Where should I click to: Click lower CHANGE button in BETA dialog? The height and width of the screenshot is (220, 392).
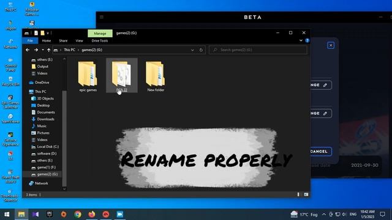(320, 114)
